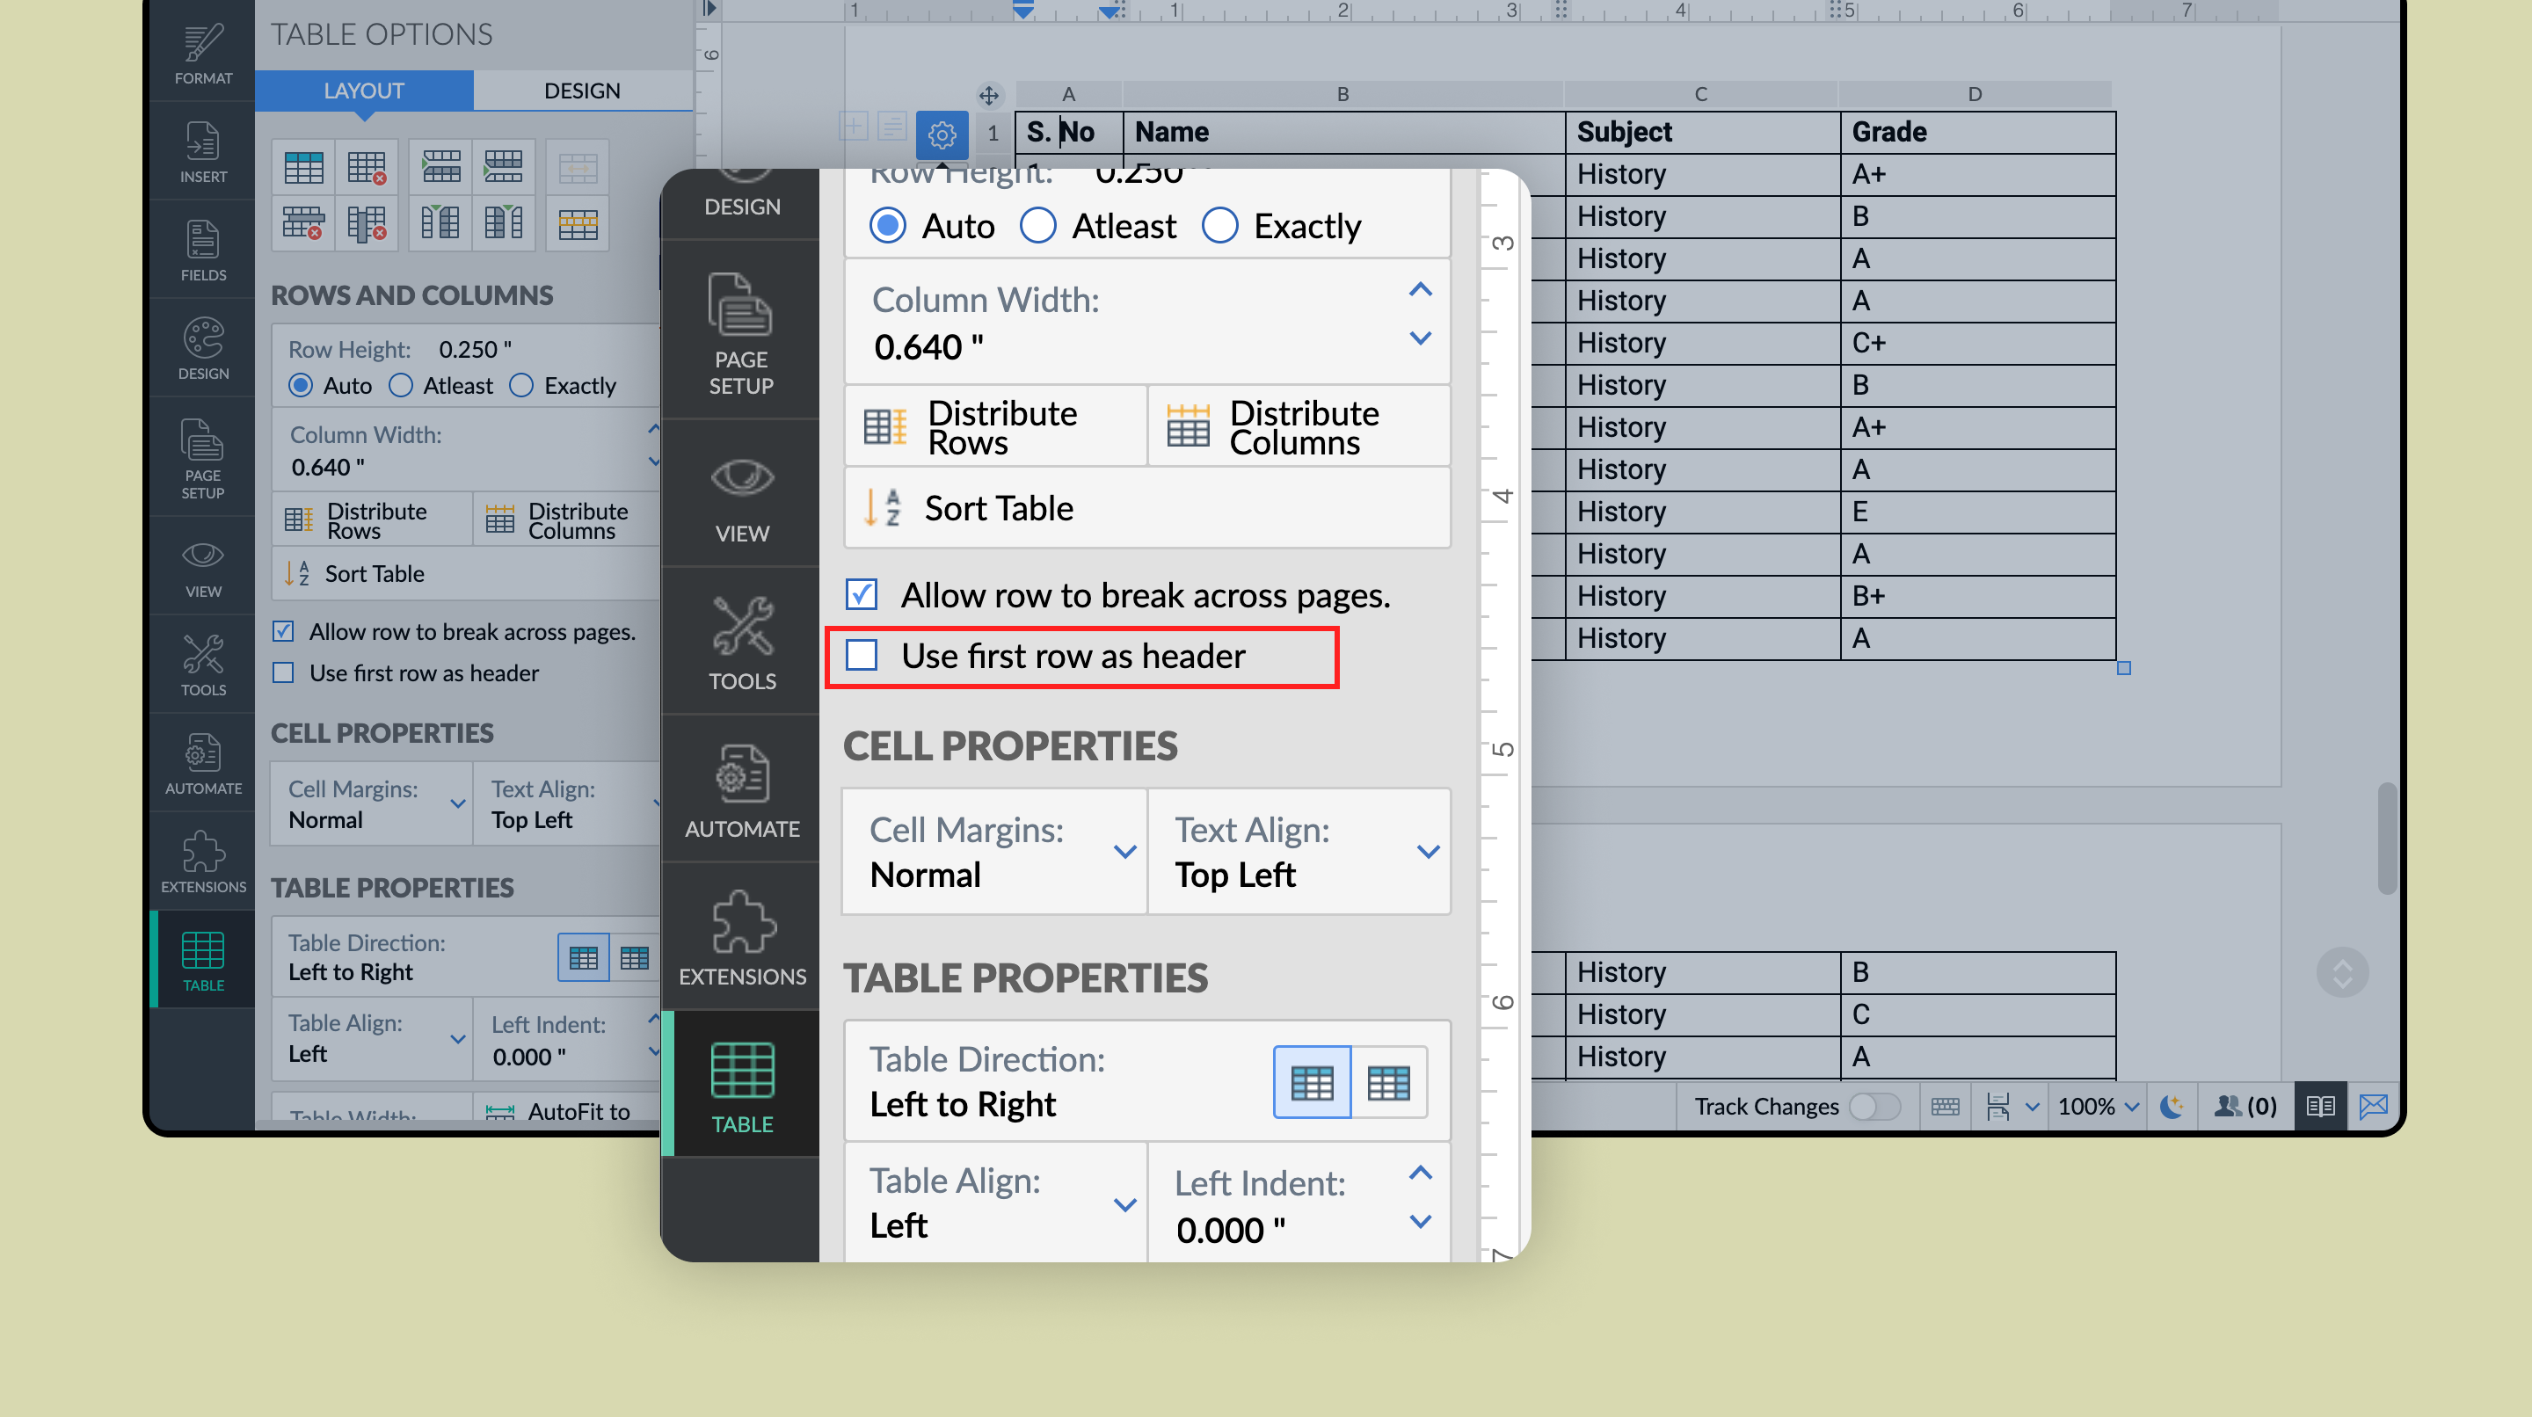This screenshot has width=2532, height=1417.
Task: Click the zoomed Distribute Columns button
Action: 1298,427
